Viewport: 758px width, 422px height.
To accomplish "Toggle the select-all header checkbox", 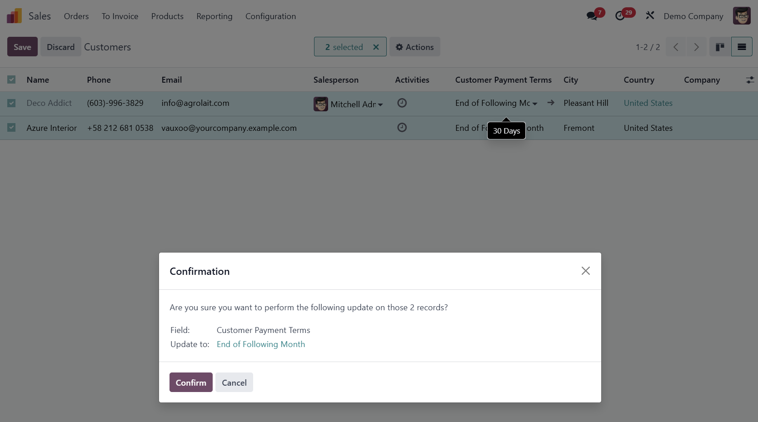I will 11,79.
